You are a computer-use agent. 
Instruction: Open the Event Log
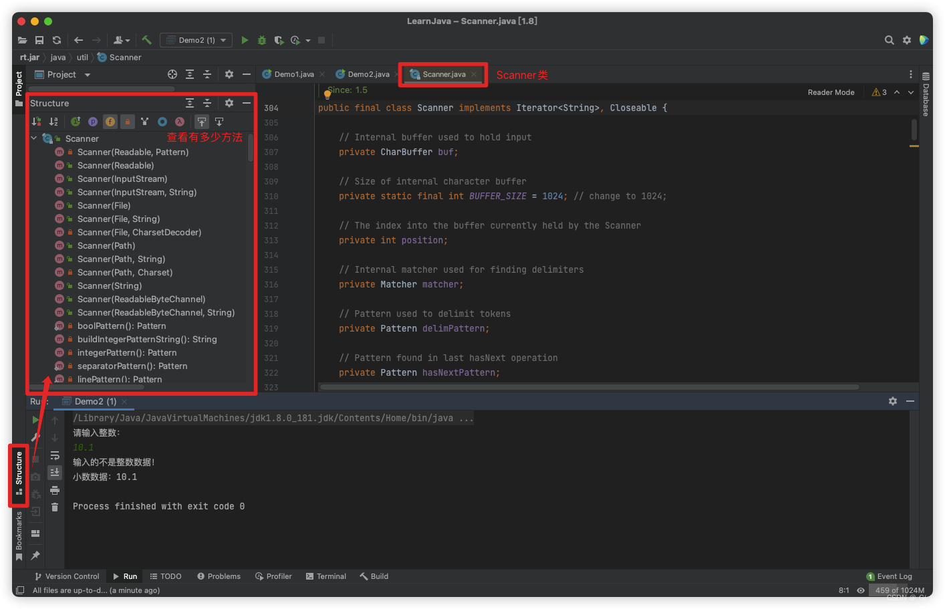point(890,576)
